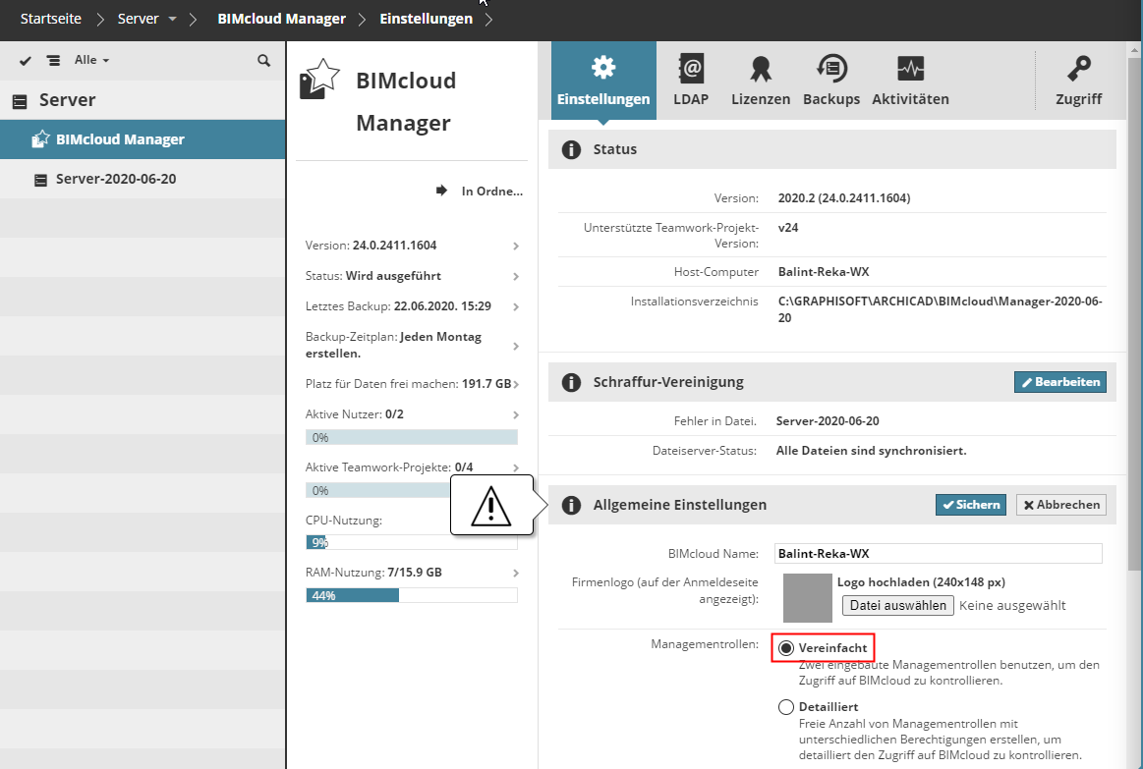Open the Backups tab
This screenshot has width=1143, height=769.
(x=831, y=81)
